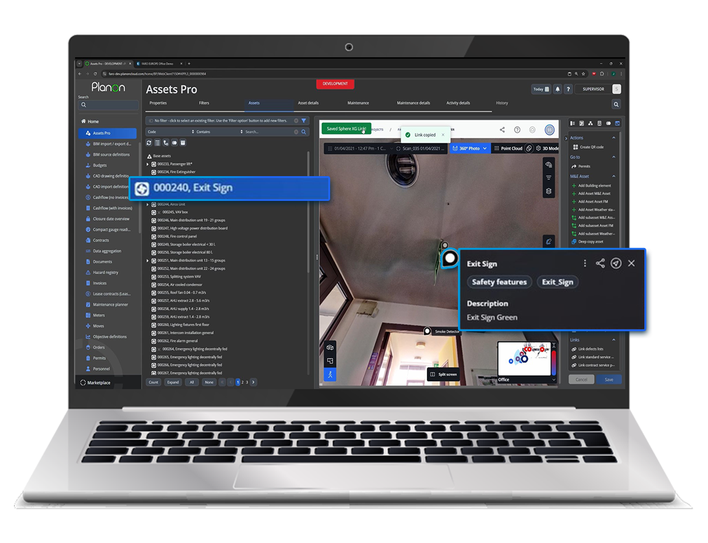Open three-dot menu in Exit Sign popup
Viewport: 708px width, 543px height.
coord(585,263)
